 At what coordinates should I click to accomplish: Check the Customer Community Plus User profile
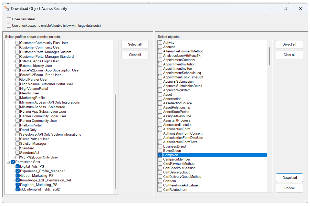(18, 43)
